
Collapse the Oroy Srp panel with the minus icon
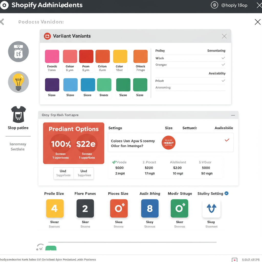click(233, 115)
